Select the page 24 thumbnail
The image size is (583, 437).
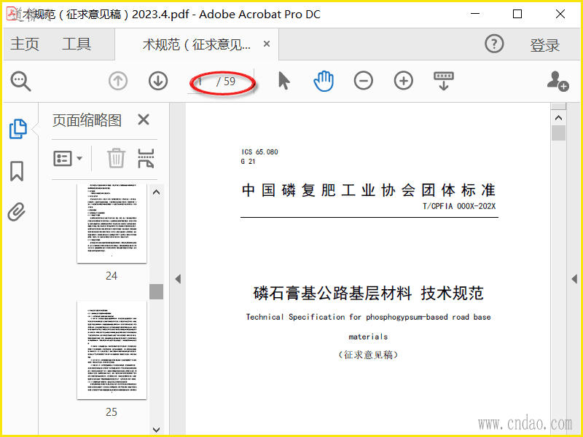[x=111, y=224]
